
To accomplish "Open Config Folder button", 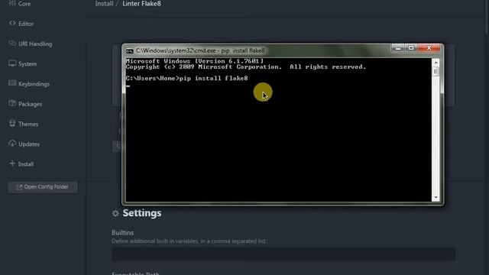I will click(x=43, y=187).
